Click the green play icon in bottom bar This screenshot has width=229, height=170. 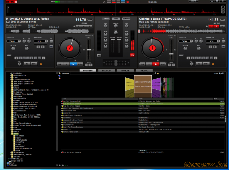pyautogui.click(x=65, y=165)
